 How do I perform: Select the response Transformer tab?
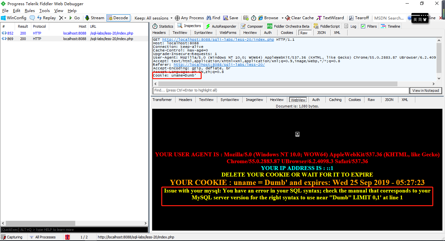(162, 100)
